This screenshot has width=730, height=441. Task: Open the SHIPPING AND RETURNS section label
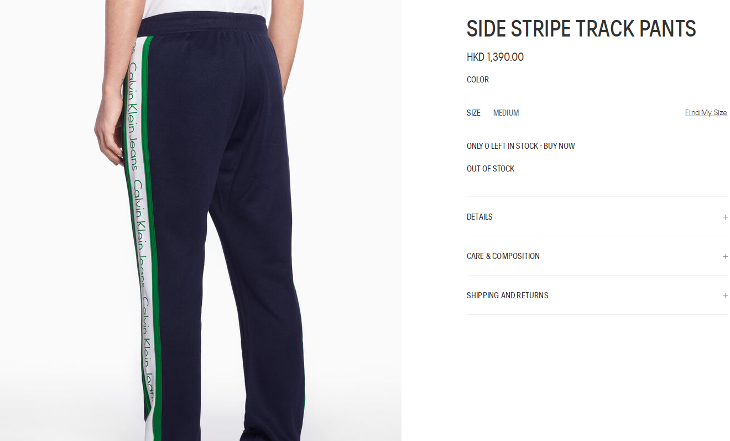point(508,295)
